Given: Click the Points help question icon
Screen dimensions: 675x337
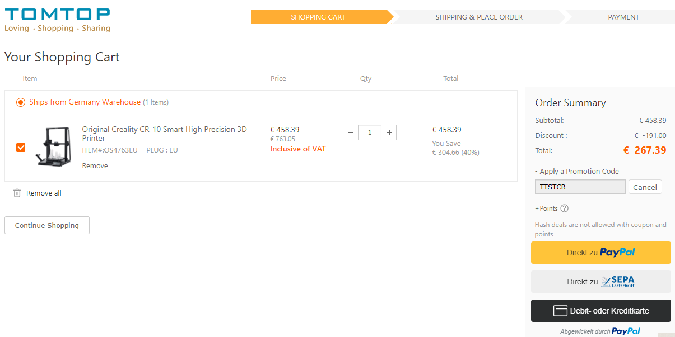Looking at the screenshot, I should tap(564, 208).
